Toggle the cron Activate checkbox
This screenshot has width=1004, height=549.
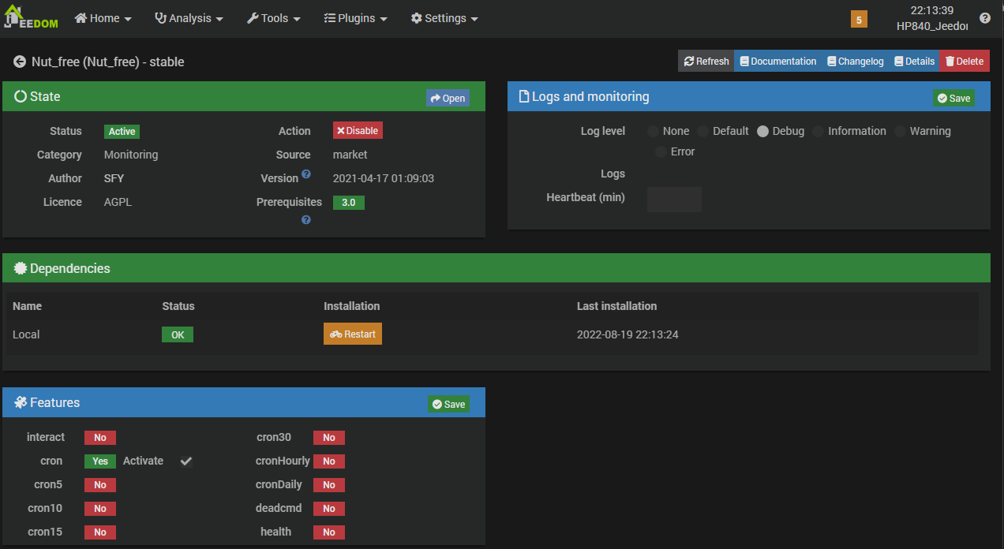(185, 461)
